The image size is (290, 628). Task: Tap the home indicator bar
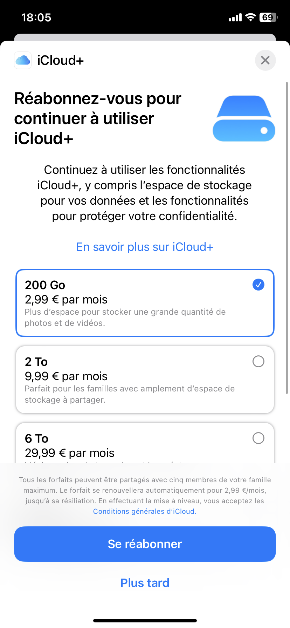click(x=145, y=621)
